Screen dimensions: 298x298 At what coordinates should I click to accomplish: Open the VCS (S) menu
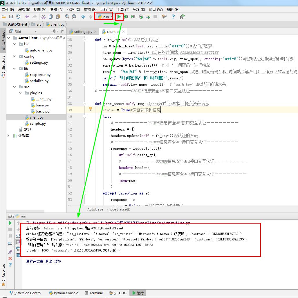(139, 10)
